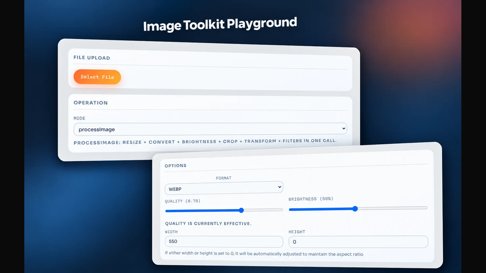Adjust the Quality slider
Screen dimensions: 486x273
pos(224,210)
